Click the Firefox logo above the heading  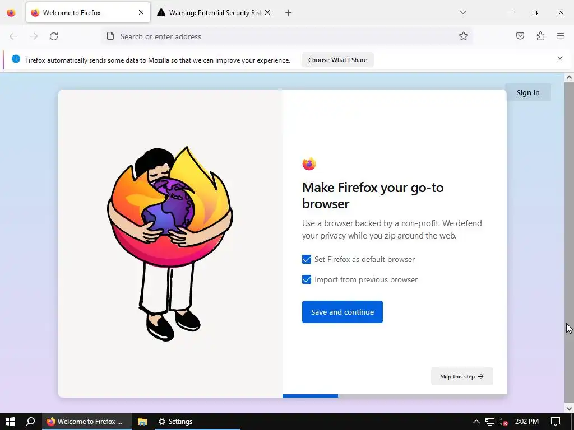click(x=309, y=164)
